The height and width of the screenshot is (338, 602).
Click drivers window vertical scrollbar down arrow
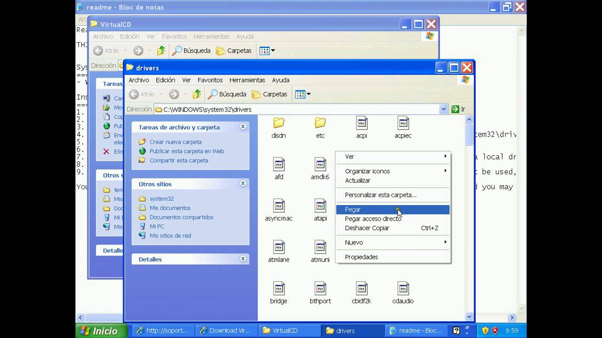[x=469, y=317]
